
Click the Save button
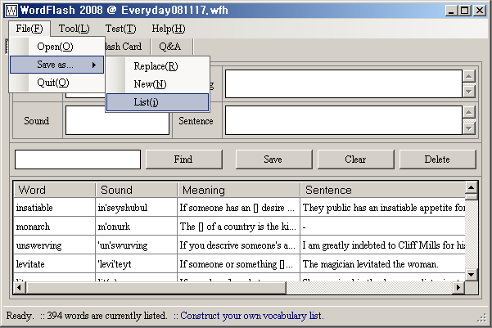[273, 160]
